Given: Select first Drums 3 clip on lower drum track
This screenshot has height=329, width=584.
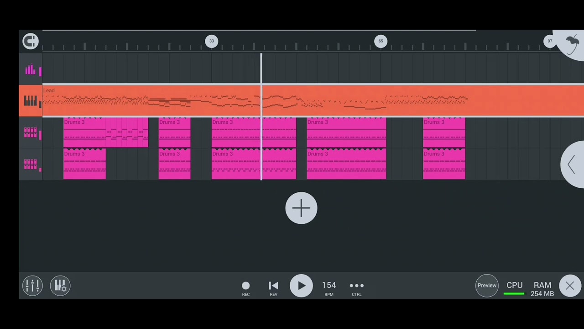Looking at the screenshot, I should [x=84, y=164].
